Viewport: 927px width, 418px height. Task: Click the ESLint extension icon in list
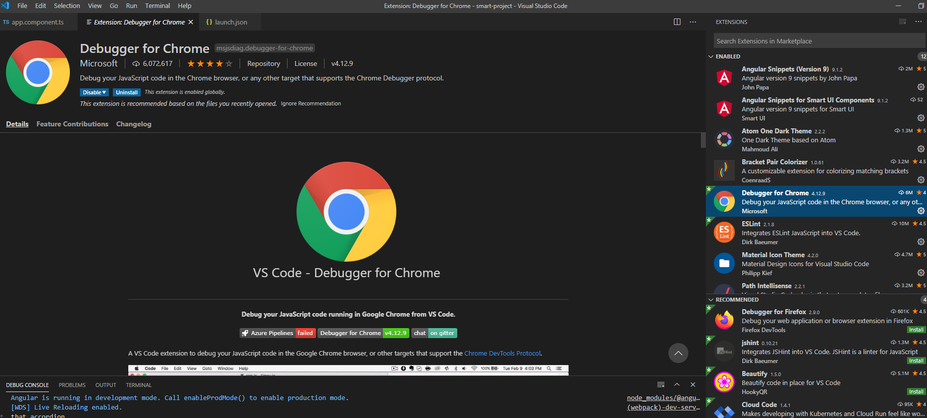pyautogui.click(x=724, y=232)
